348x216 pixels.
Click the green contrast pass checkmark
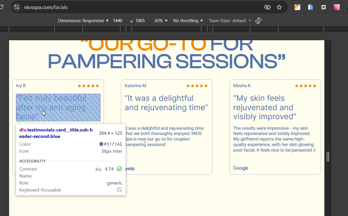click(x=119, y=169)
